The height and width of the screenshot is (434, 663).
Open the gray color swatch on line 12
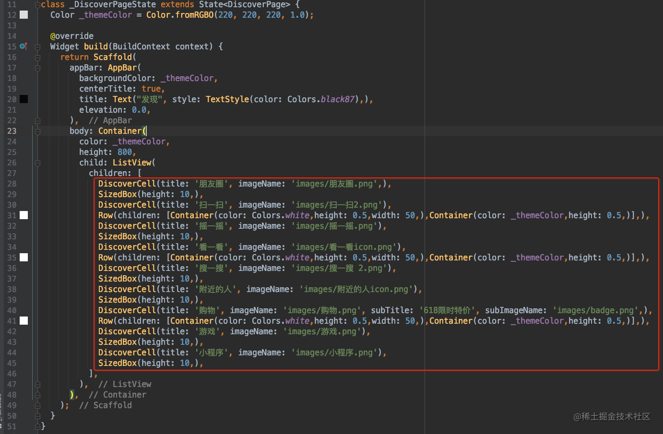tap(24, 15)
